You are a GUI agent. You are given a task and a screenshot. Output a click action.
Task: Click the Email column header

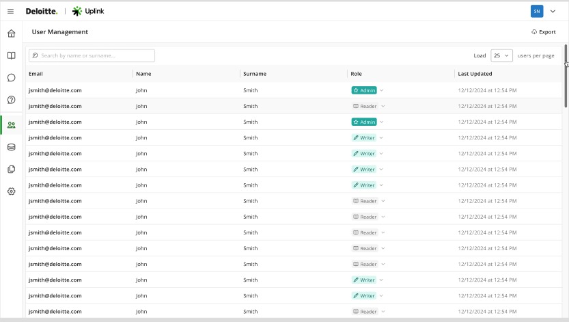click(x=36, y=74)
